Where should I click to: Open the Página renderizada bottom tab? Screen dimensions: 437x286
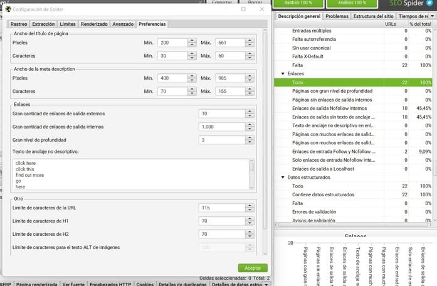36,284
